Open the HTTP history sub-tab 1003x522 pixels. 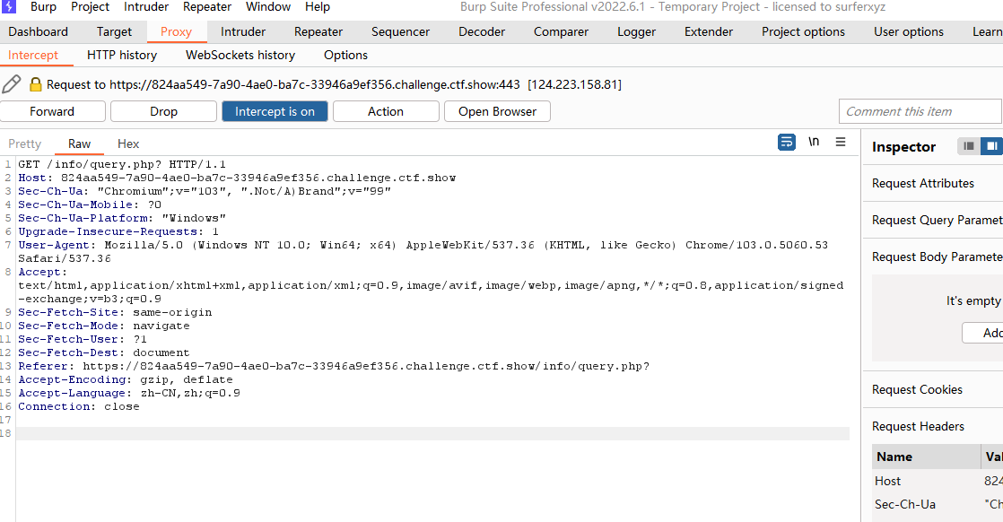(x=122, y=56)
